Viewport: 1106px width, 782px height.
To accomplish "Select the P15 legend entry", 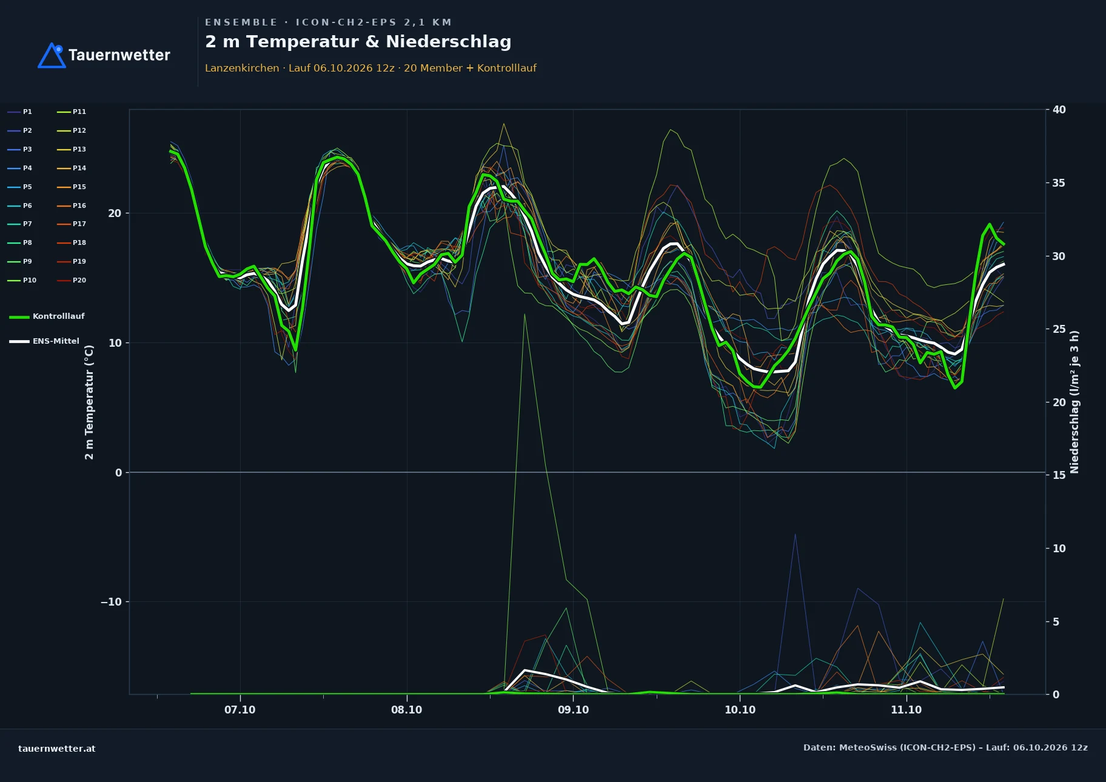I will coord(72,187).
